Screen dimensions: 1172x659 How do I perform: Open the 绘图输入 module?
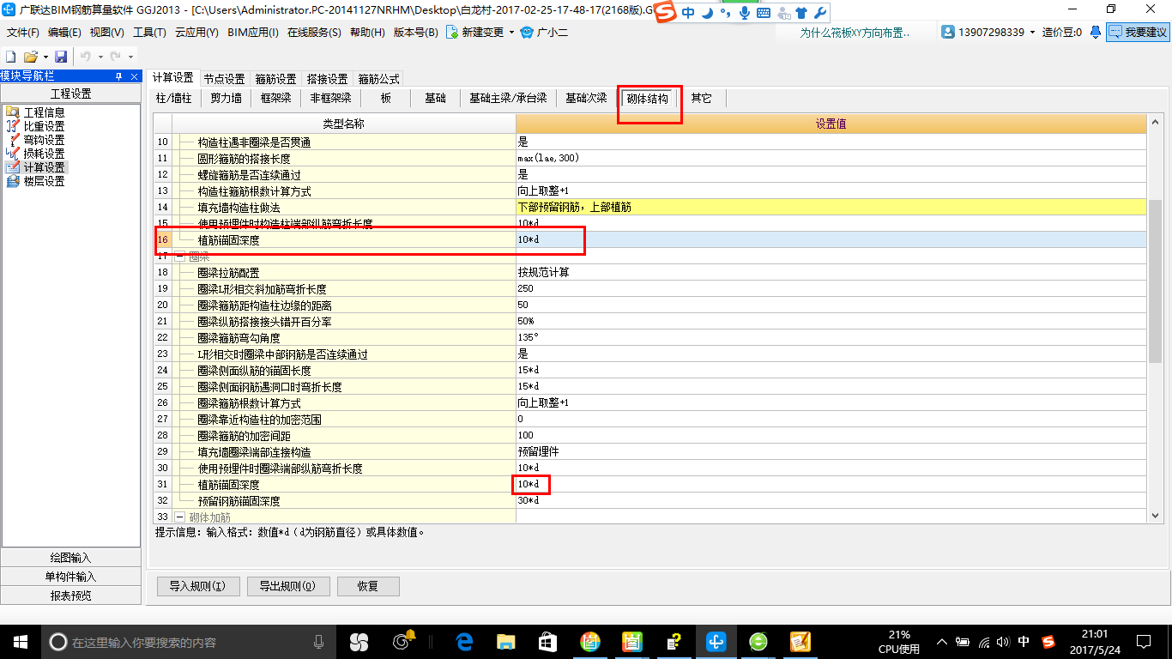pos(71,558)
